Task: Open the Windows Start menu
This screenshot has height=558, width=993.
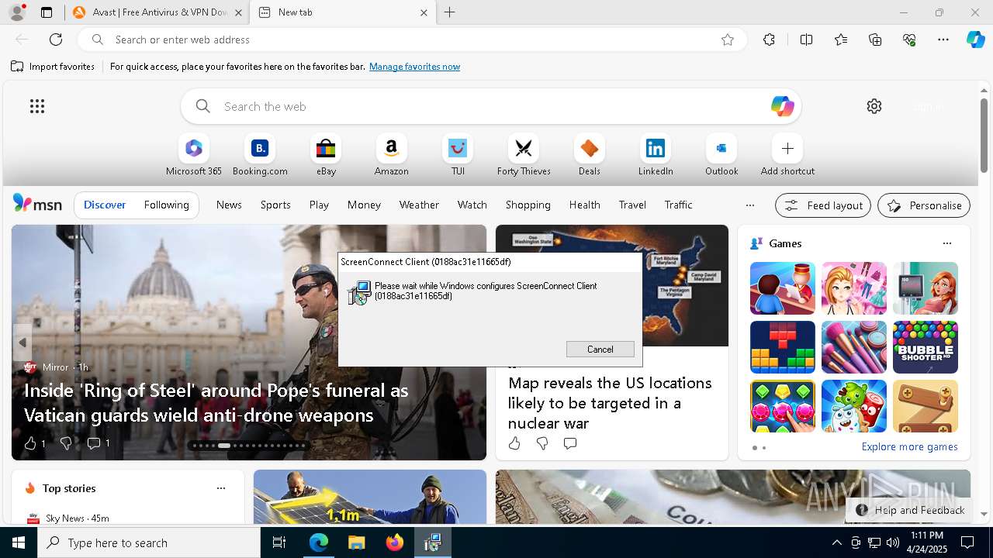Action: (x=19, y=542)
